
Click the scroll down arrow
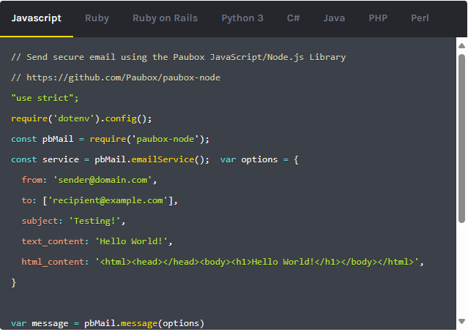(461, 321)
